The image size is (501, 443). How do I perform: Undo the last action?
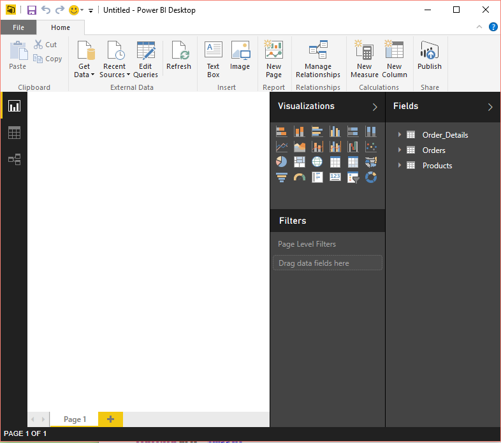click(x=46, y=10)
